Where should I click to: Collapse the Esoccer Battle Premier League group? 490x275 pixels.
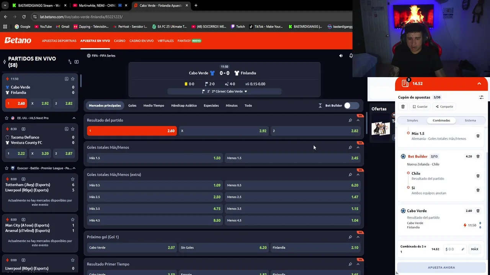74,168
